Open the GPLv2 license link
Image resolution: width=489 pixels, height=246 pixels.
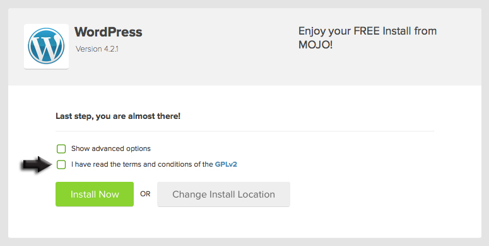(226, 164)
